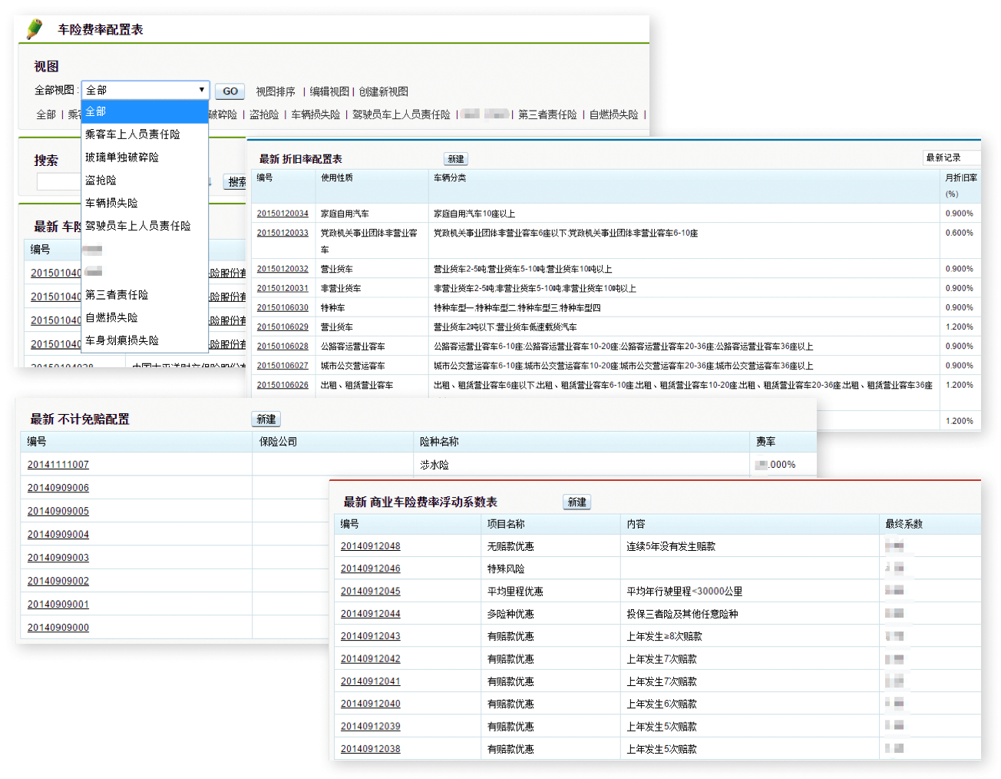The image size is (1001, 779).
Task: Open coefficient record 20140912045
Action: coord(371,592)
